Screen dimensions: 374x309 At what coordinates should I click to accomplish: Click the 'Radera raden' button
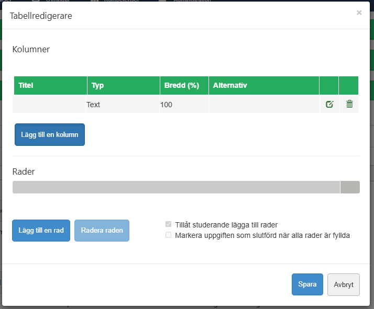(102, 231)
